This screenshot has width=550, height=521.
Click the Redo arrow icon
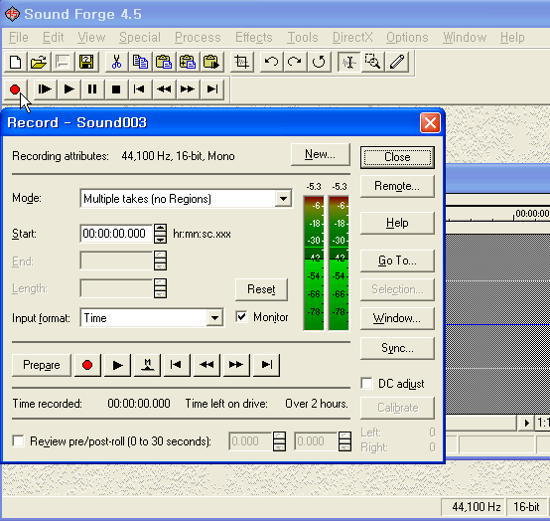295,63
